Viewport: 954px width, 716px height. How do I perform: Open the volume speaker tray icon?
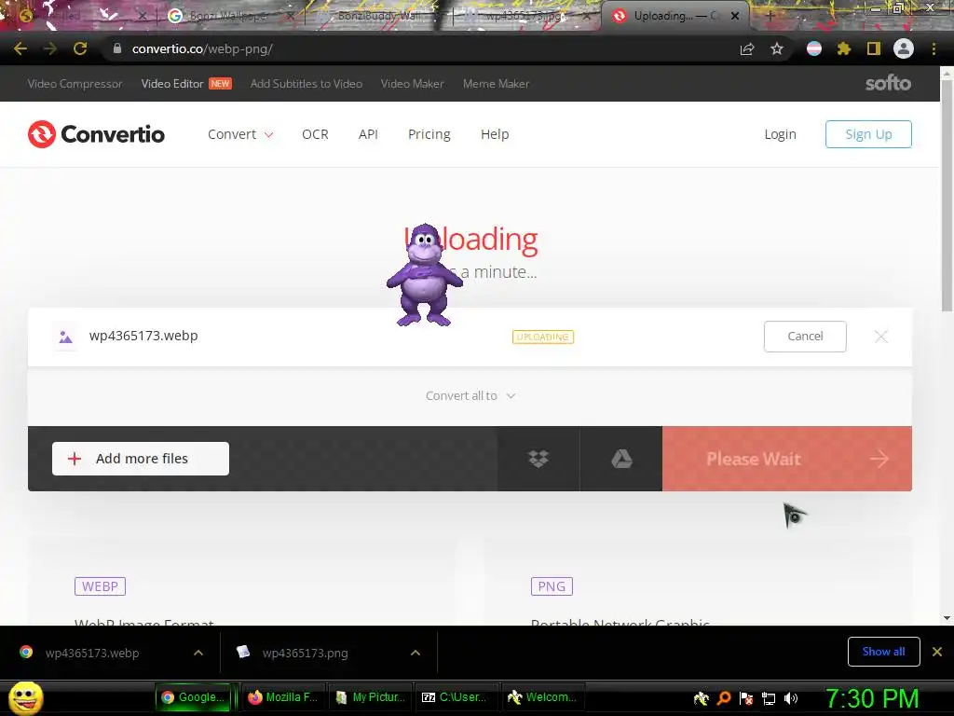point(791,697)
